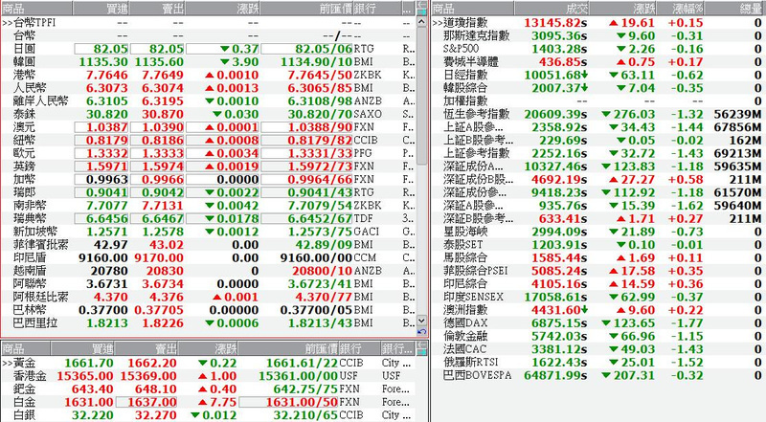Click the column-arrange icon in precious metals panel header
The height and width of the screenshot is (422, 766).
coord(421,348)
